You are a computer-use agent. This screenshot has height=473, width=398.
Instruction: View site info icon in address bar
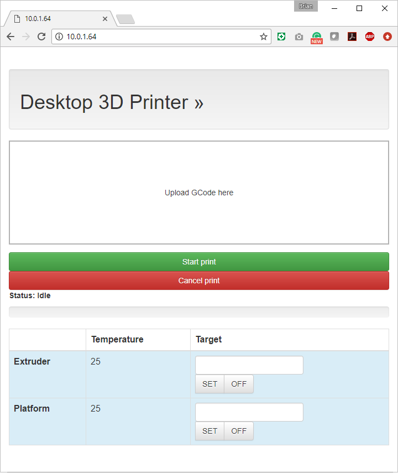click(59, 37)
